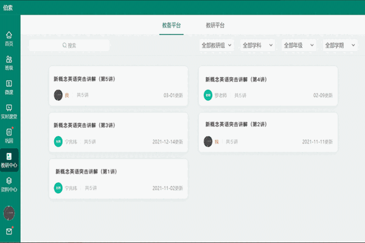Click 宁兆玮 avatar on 第1讲 card

[58, 188]
